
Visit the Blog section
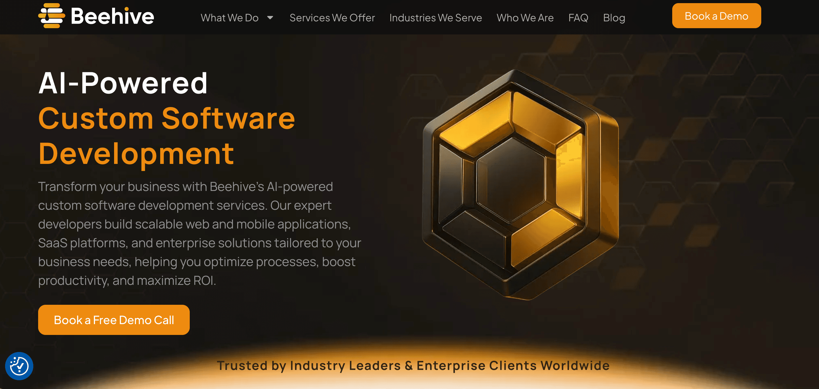[614, 18]
